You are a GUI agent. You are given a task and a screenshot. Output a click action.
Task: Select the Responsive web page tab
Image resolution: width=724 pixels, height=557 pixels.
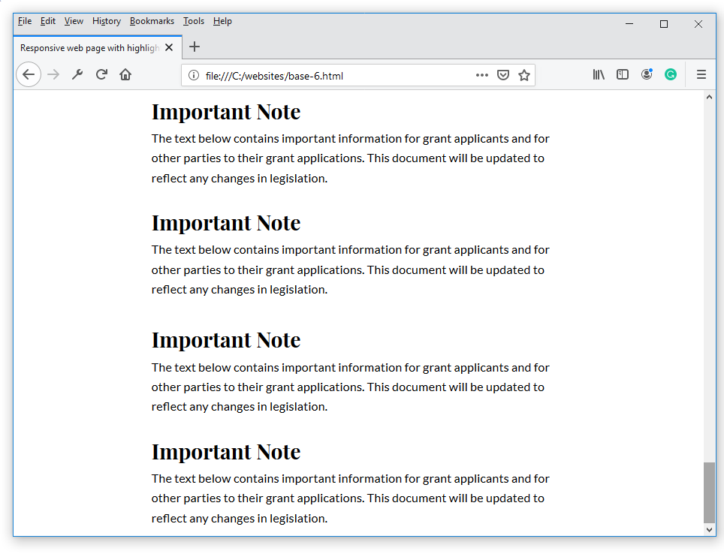(97, 47)
